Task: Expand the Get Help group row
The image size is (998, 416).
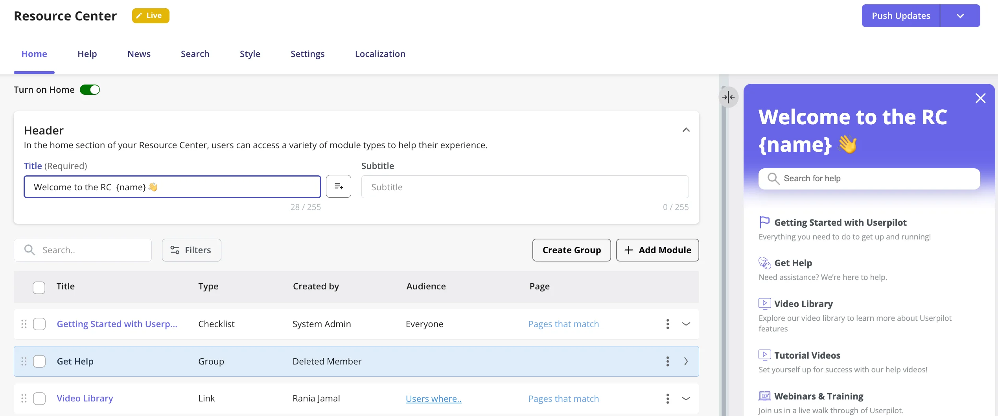Action: [x=686, y=361]
